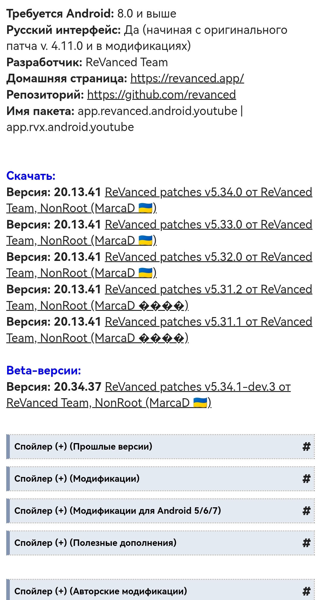Image resolution: width=321 pixels, height=600 pixels.
Task: Click hash icon beside Android 5/6/7 spoiler
Action: tap(306, 511)
